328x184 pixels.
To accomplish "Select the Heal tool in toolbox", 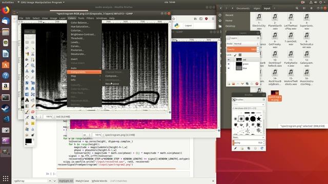I will pos(33,124).
